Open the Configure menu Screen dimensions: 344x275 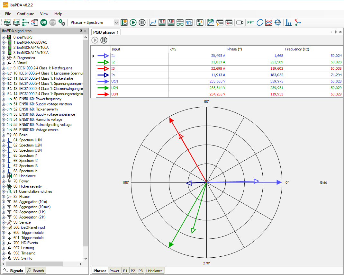[25, 14]
